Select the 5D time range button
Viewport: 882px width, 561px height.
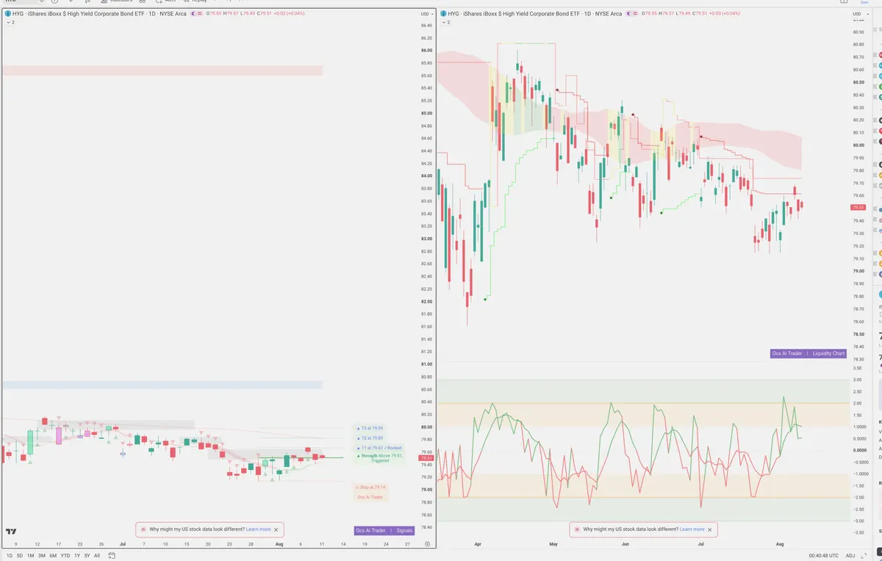pyautogui.click(x=20, y=555)
